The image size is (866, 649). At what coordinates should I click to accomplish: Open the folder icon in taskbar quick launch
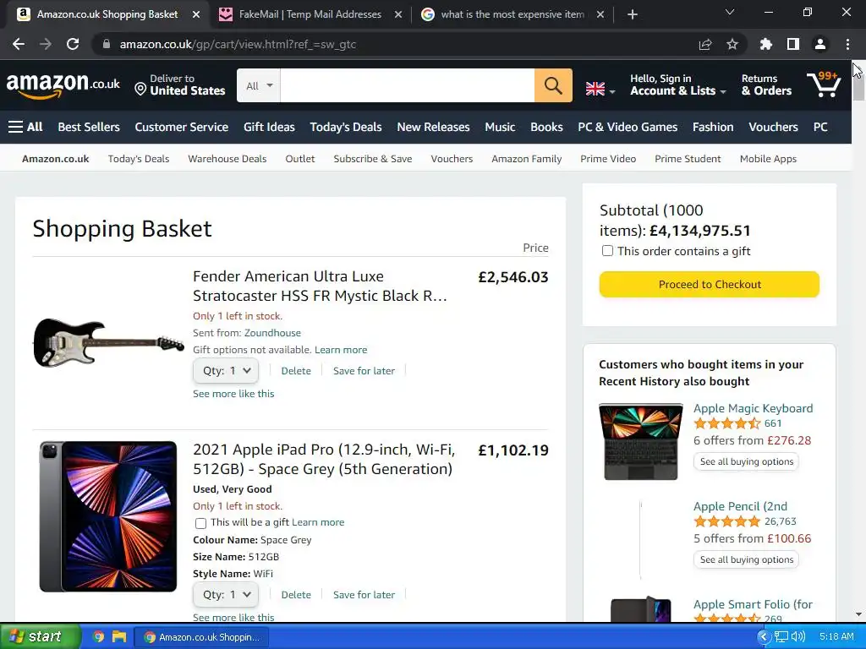pyautogui.click(x=119, y=637)
